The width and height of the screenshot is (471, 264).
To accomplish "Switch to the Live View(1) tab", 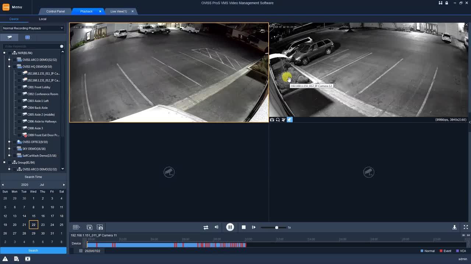I will tap(118, 11).
